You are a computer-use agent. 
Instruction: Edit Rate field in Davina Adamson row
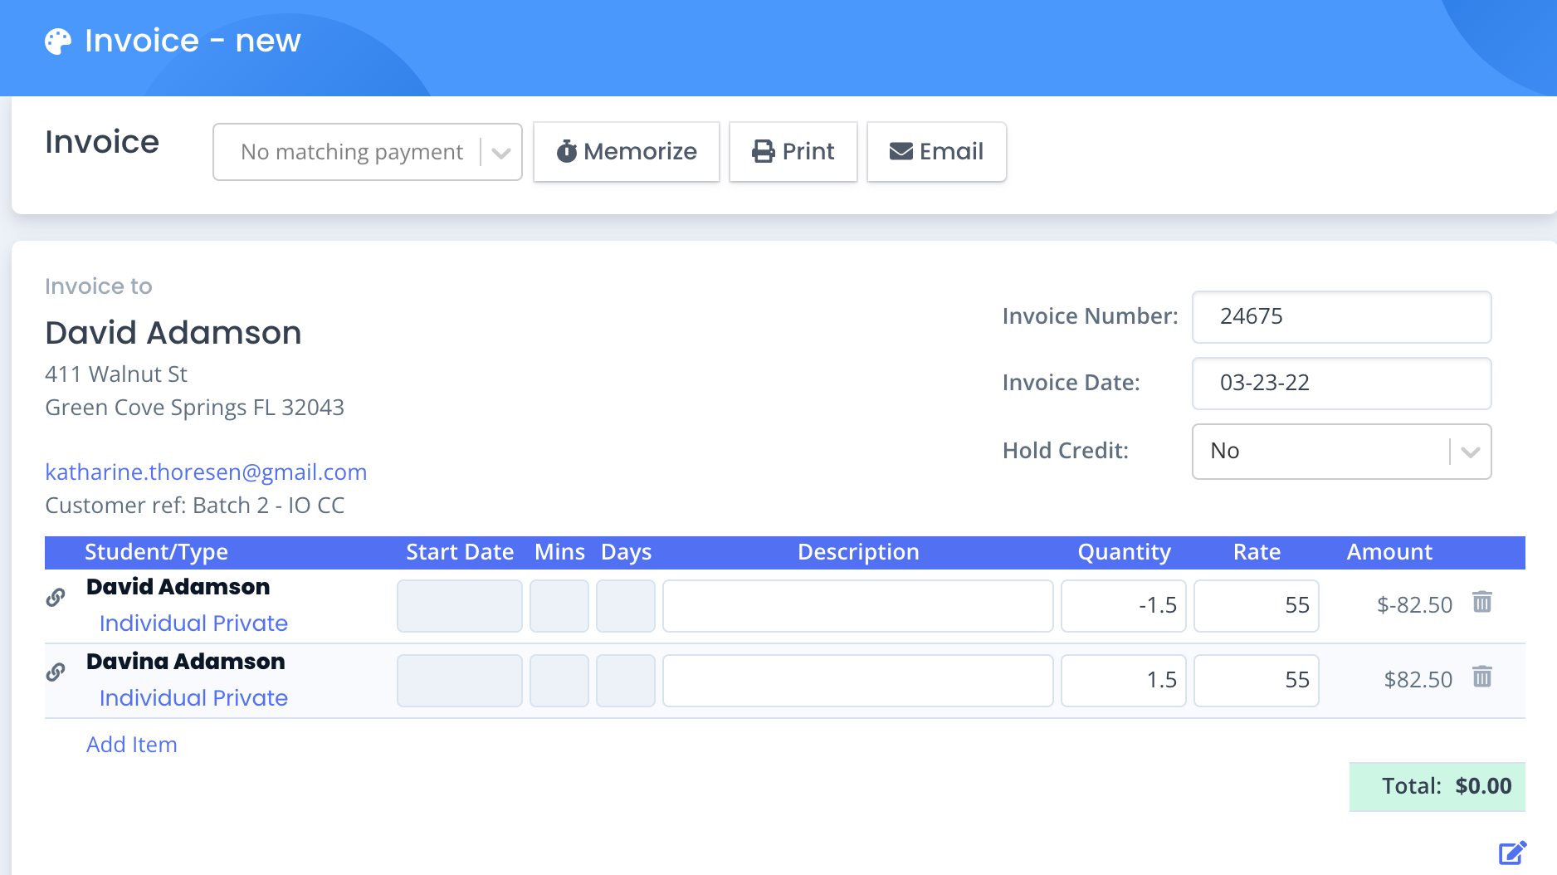pos(1257,681)
